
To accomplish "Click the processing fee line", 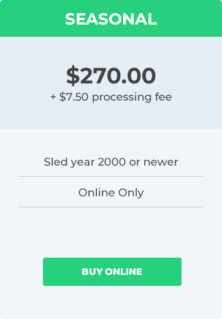I will [111, 97].
